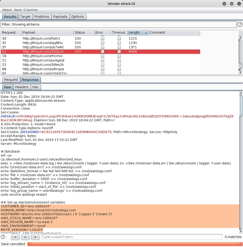This screenshot has width=243, height=247.
Task: Click Length column sort arrow
Action: [x=146, y=32]
